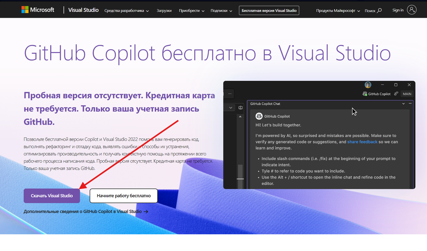Click user avatar in the Visual Studio preview
The height and width of the screenshot is (251, 427).
pos(368,85)
